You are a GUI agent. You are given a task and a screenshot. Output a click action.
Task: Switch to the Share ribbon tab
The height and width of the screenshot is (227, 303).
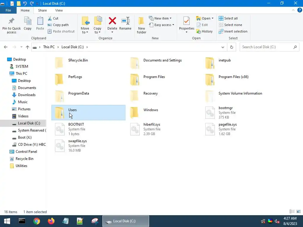tap(42, 10)
